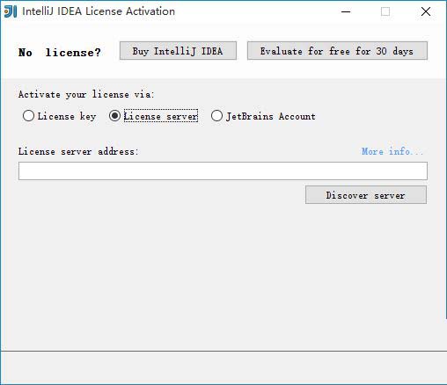Click the Buy IntelliJ IDEA button

[x=178, y=51]
